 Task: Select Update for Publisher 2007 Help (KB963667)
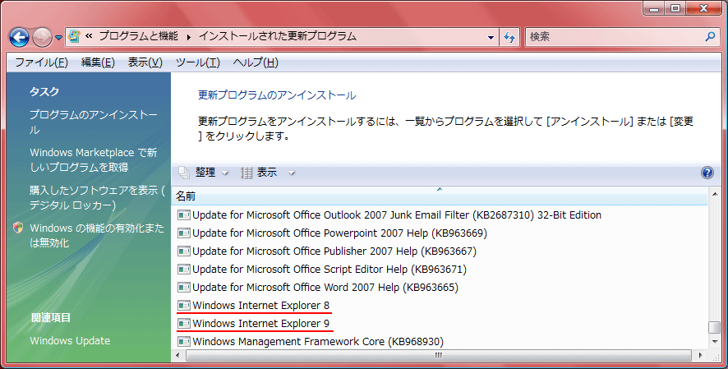[x=327, y=251]
